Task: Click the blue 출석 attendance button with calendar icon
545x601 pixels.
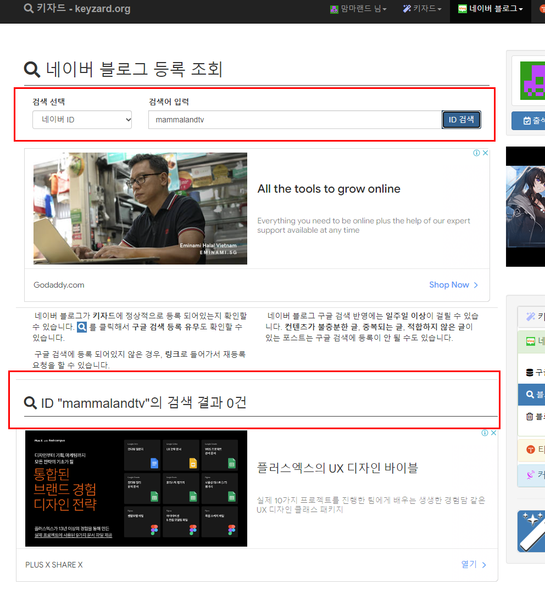Action: [528, 121]
